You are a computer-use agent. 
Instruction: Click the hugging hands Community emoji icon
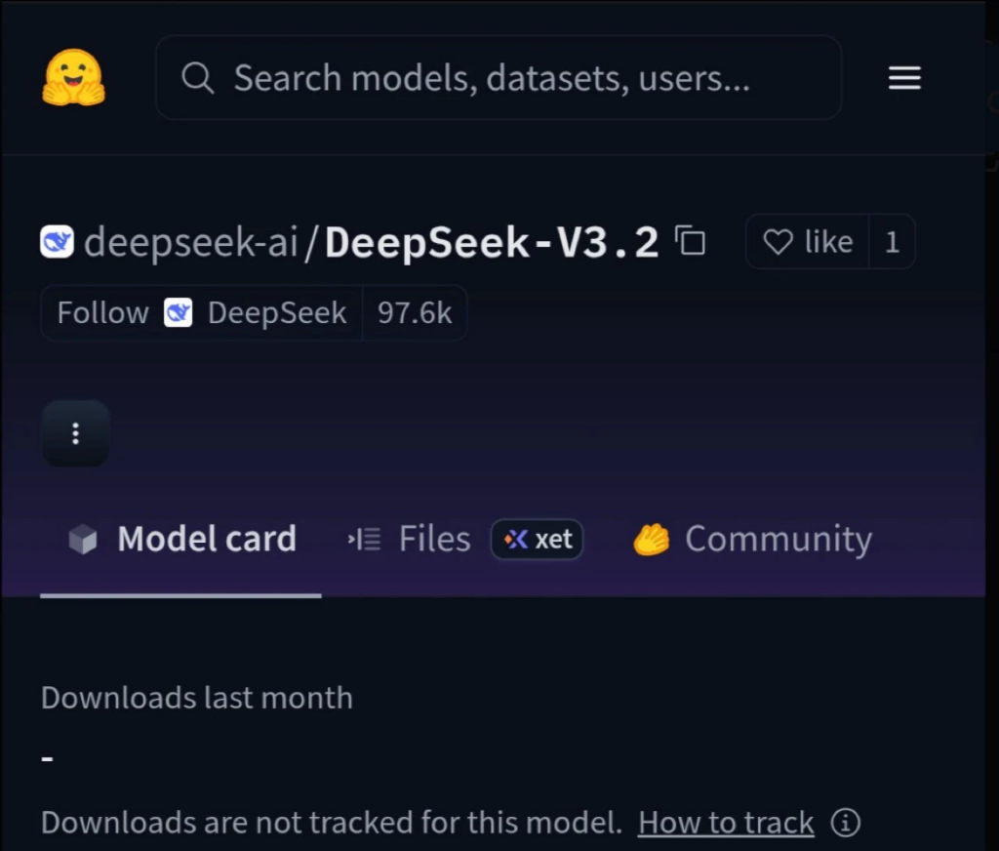pyautogui.click(x=651, y=539)
